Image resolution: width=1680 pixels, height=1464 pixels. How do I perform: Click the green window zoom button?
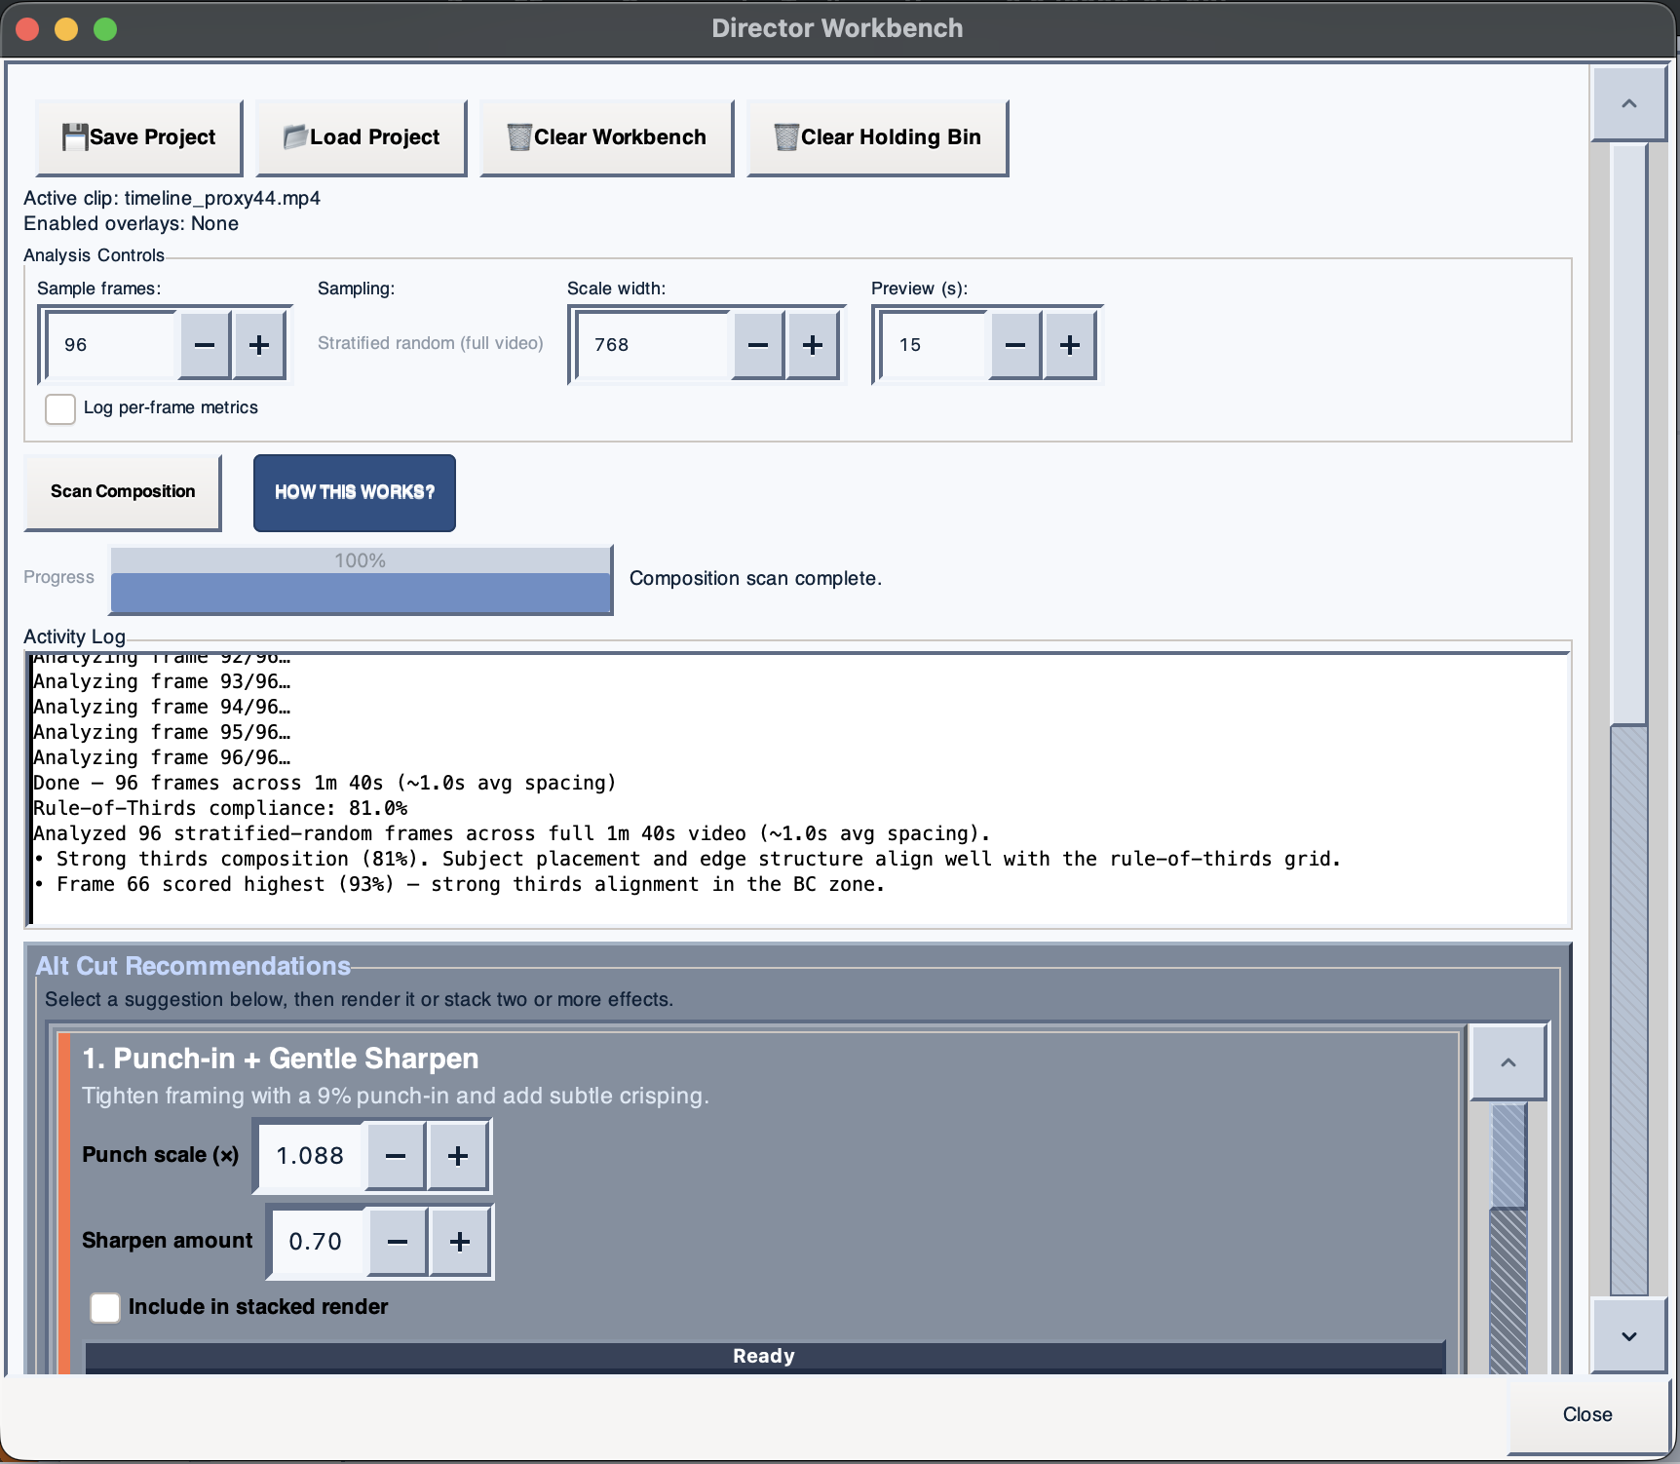tap(105, 29)
